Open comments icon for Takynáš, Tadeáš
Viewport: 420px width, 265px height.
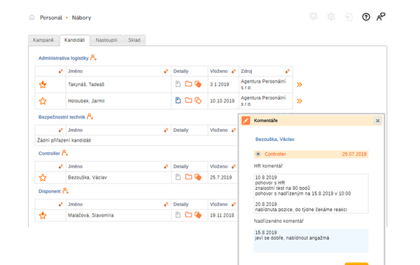pos(198,84)
